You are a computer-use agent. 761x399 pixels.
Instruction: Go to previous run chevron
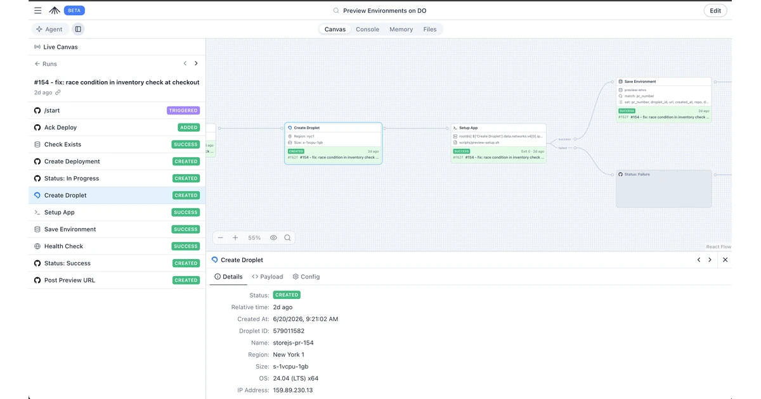185,63
